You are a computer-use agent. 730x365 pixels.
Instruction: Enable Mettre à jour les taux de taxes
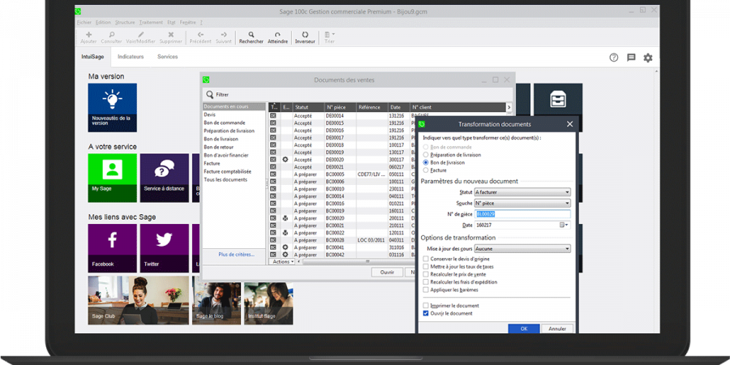pyautogui.click(x=426, y=267)
